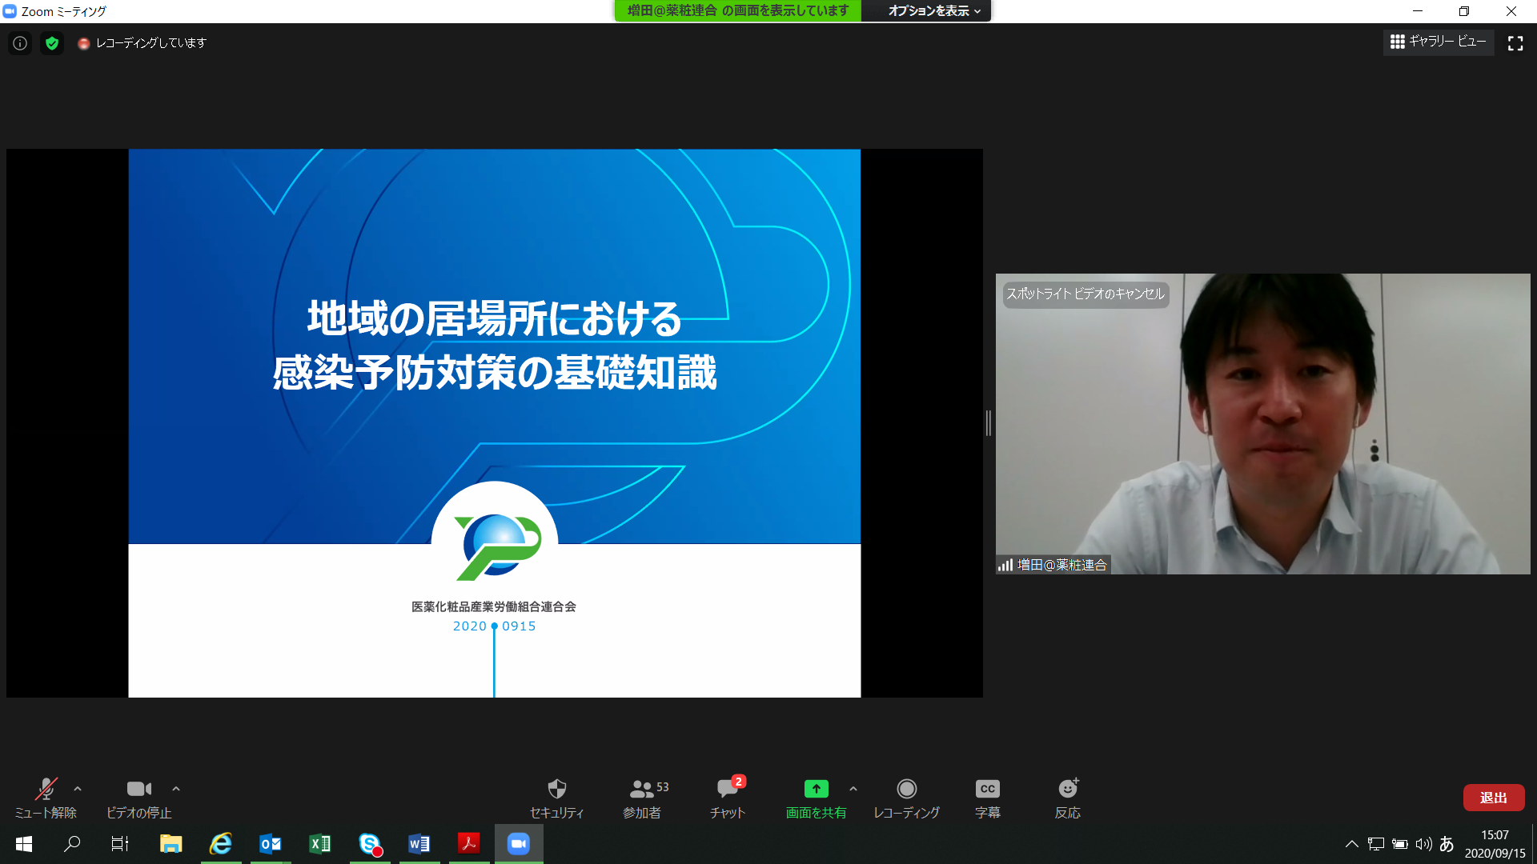
Task: Enter full screen mode icon
Action: coord(1515,43)
